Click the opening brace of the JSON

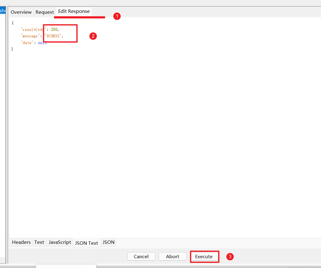point(13,23)
